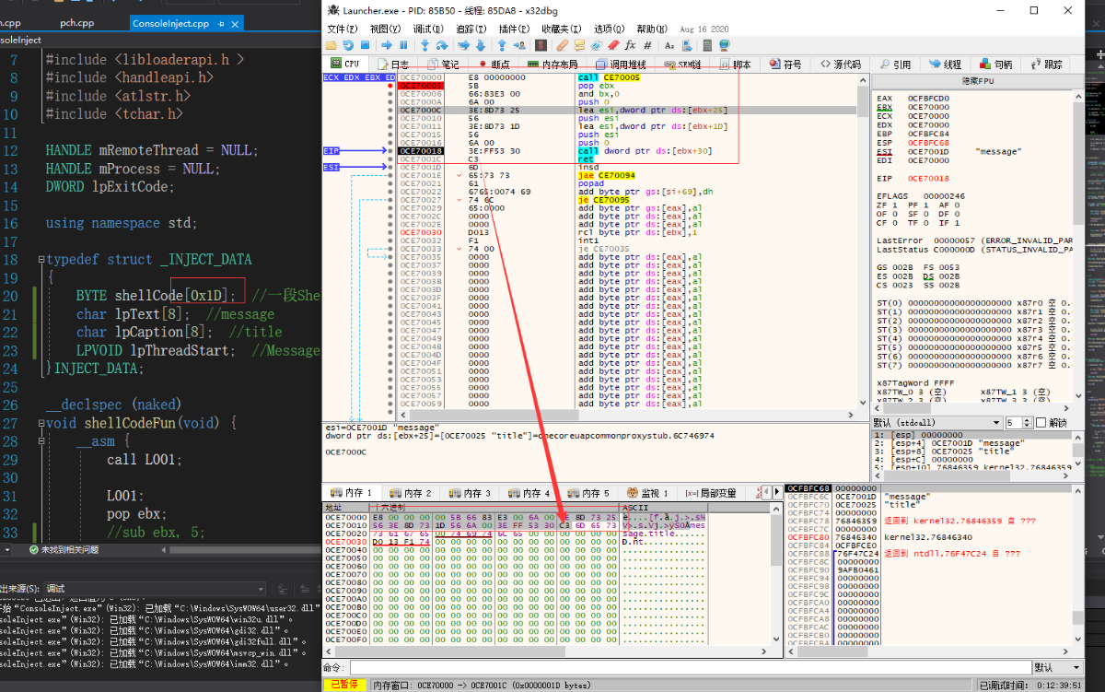Viewport: 1105px width, 692px height.
Task: Open the calculator tool icon
Action: point(707,44)
